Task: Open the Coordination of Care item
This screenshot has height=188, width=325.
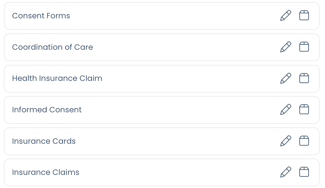Action: [52, 47]
